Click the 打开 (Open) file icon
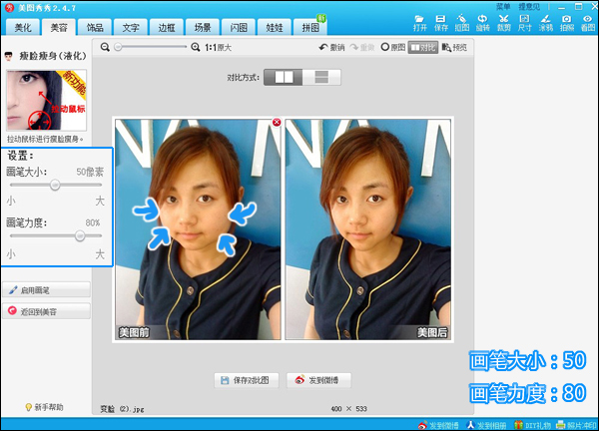The image size is (599, 431). point(418,22)
